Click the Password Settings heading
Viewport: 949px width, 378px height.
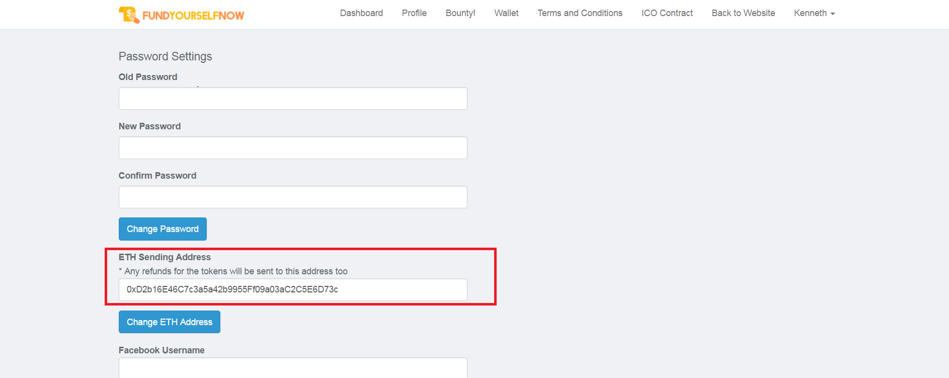click(x=165, y=56)
